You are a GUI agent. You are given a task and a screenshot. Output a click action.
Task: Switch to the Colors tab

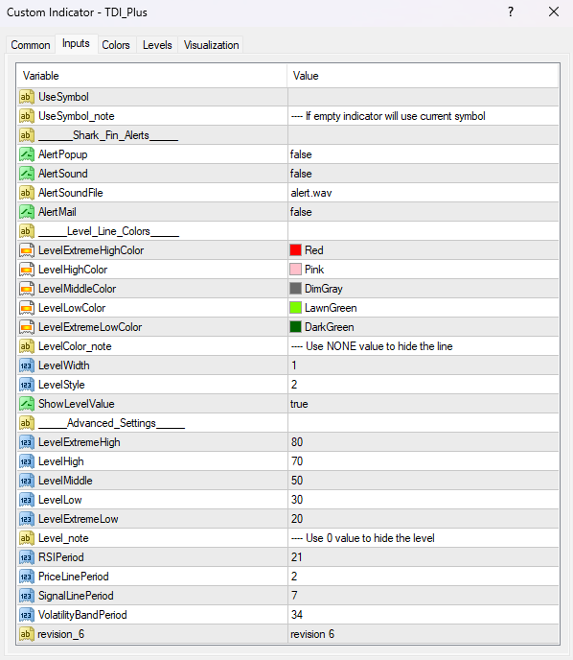click(x=116, y=45)
